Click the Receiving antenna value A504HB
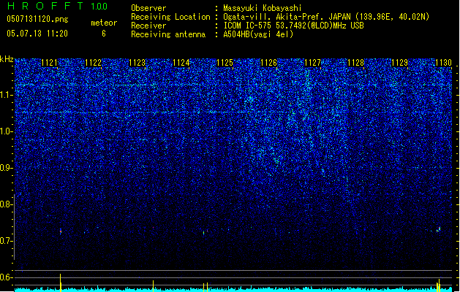This screenshot has width=460, height=292. [236, 34]
